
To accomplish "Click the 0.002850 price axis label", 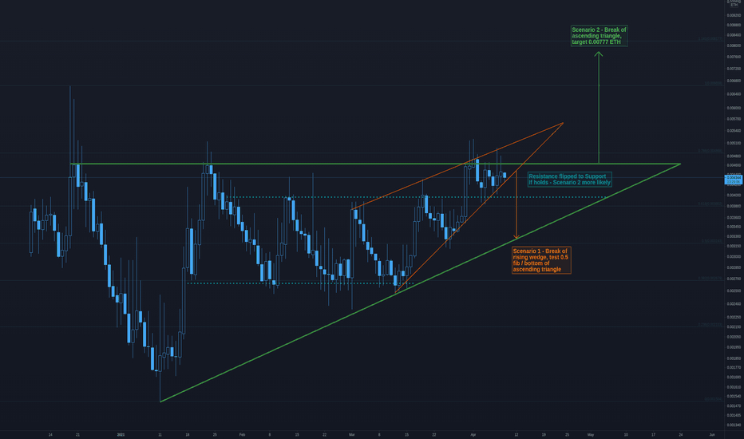I will pyautogui.click(x=734, y=267).
